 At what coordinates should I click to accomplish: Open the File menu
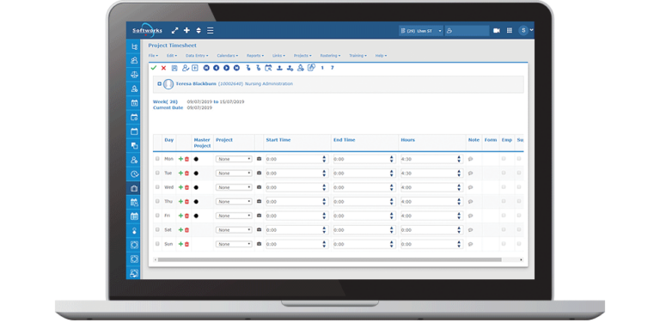pos(153,56)
